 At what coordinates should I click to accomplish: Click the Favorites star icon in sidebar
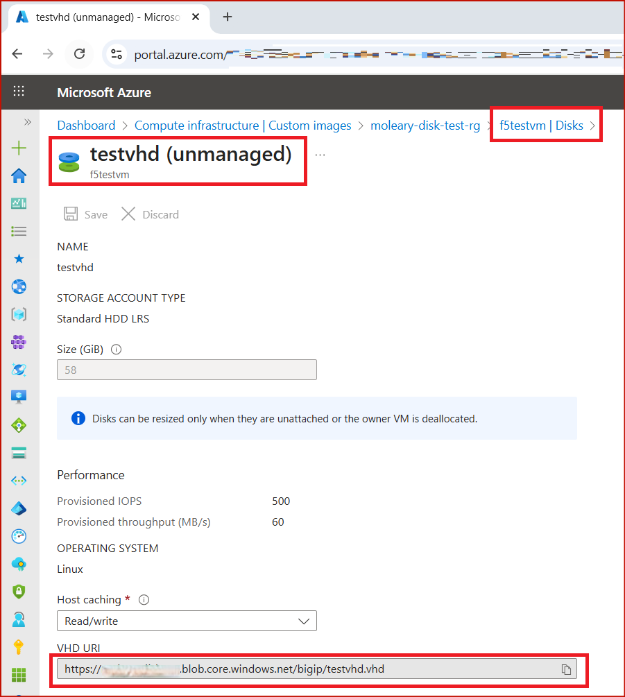tap(19, 259)
